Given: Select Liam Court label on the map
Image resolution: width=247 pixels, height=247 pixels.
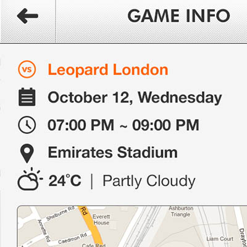Looking at the screenshot, I should point(220,239).
